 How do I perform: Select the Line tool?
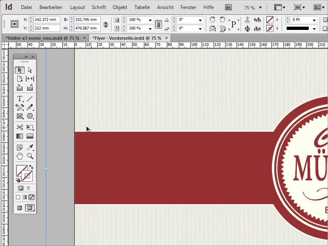point(30,99)
